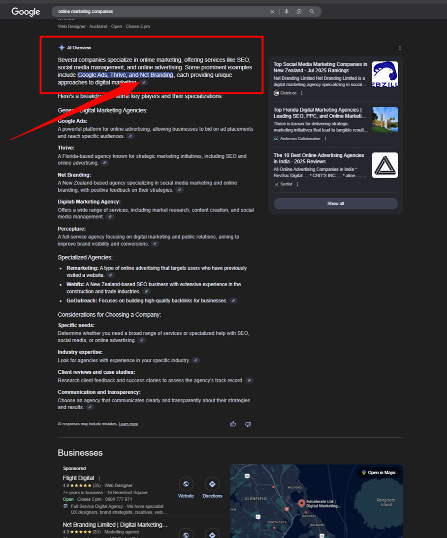Viewport: 447px width, 538px height.
Task: Click source link icon after Client reviews text
Action: [250, 381]
